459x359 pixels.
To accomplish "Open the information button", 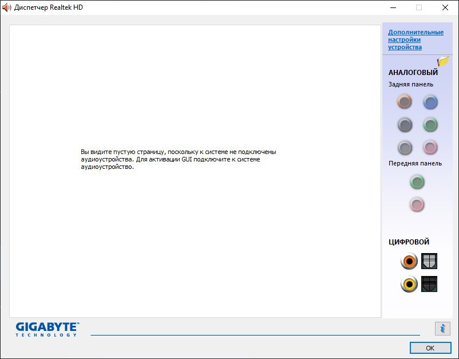I will tap(442, 329).
